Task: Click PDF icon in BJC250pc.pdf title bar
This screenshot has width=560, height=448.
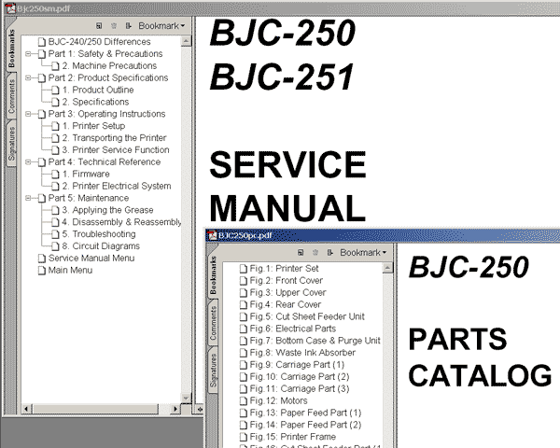Action: [213, 235]
